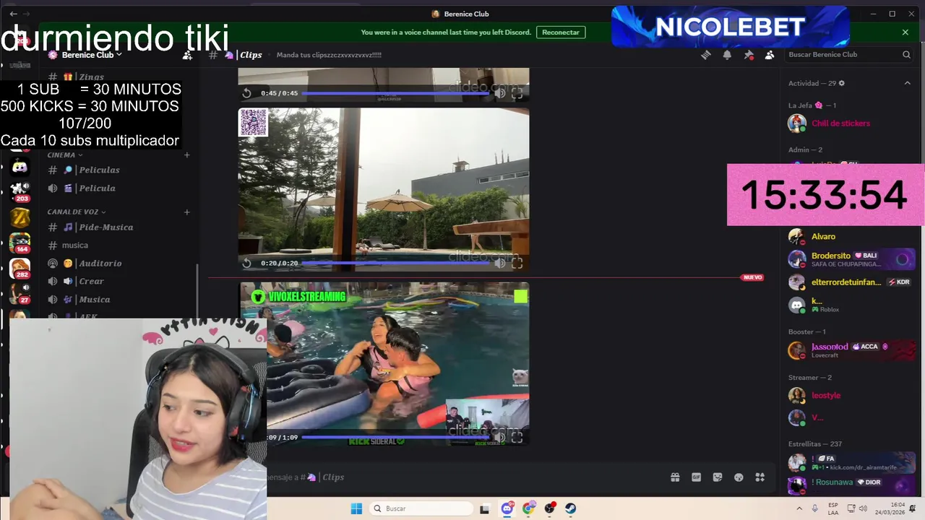925x520 pixels.
Task: Add a channel to CINEMA category
Action: click(x=187, y=155)
